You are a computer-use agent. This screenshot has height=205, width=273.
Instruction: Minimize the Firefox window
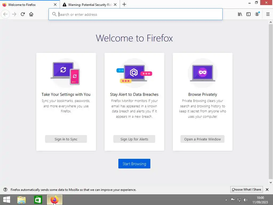pyautogui.click(x=250, y=3)
